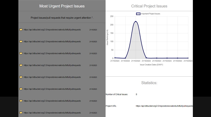Click the folder icon of the last issue row

21,113
